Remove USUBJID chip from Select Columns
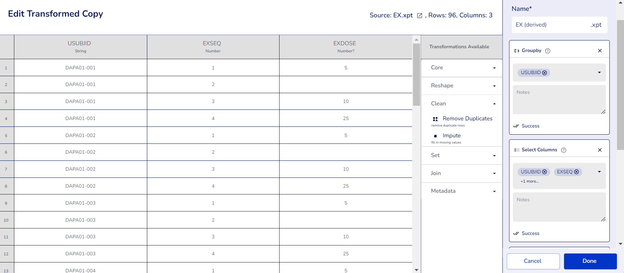Viewport: 624px width, 273px height. coord(544,172)
